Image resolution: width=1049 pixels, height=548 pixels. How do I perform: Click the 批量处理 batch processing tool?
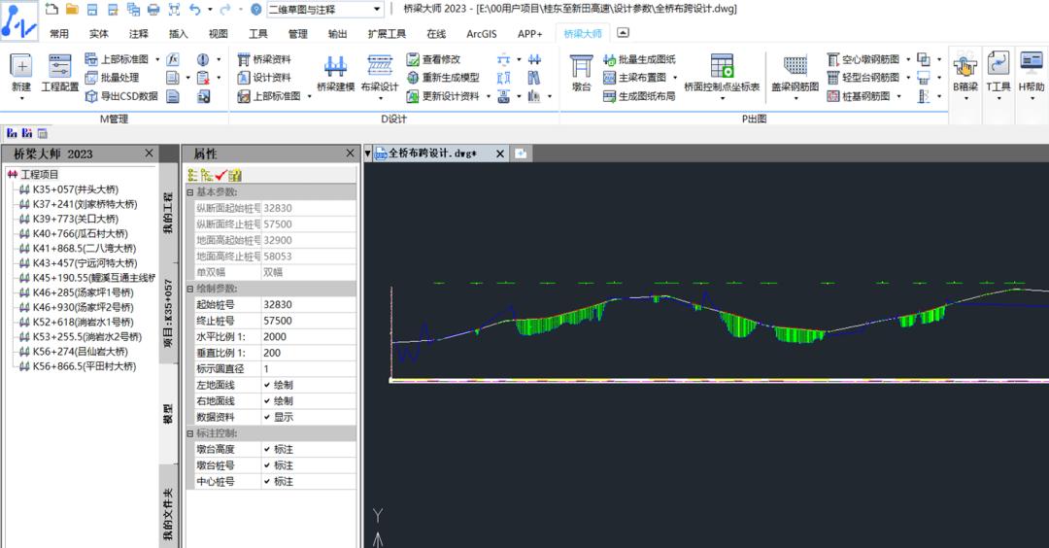(112, 78)
